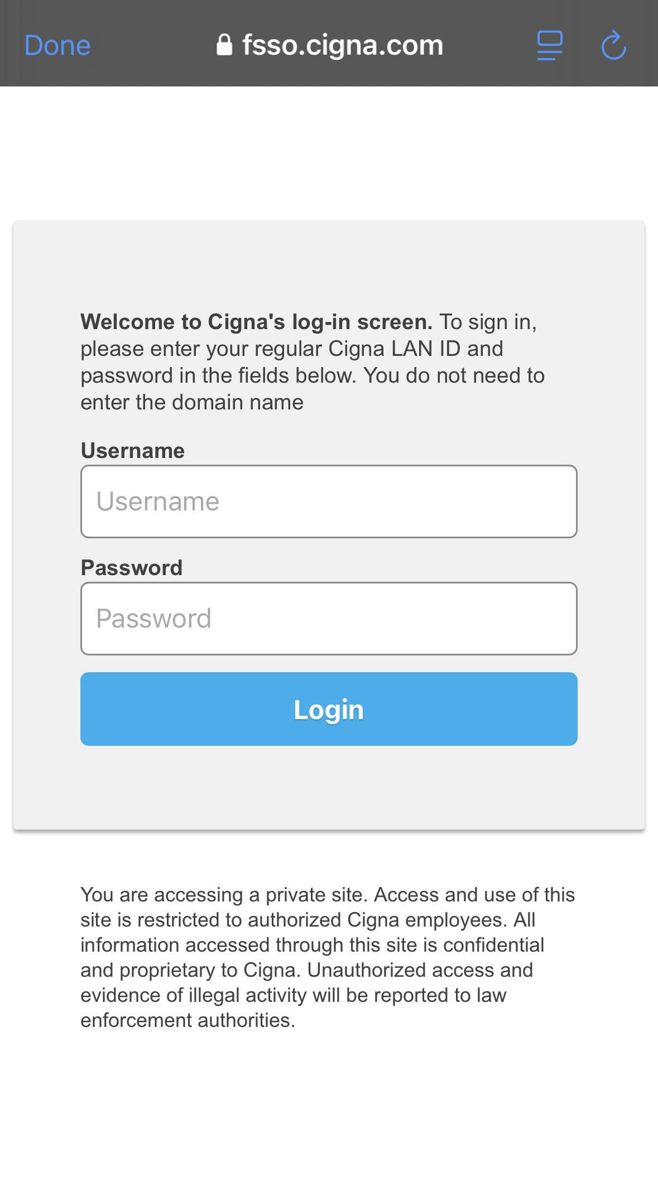The image size is (658, 1201).
Task: Click the blank white area below the address bar
Action: 329,153
